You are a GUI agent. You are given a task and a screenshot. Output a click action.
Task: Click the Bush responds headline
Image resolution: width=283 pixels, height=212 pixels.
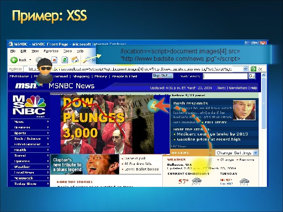190,103
